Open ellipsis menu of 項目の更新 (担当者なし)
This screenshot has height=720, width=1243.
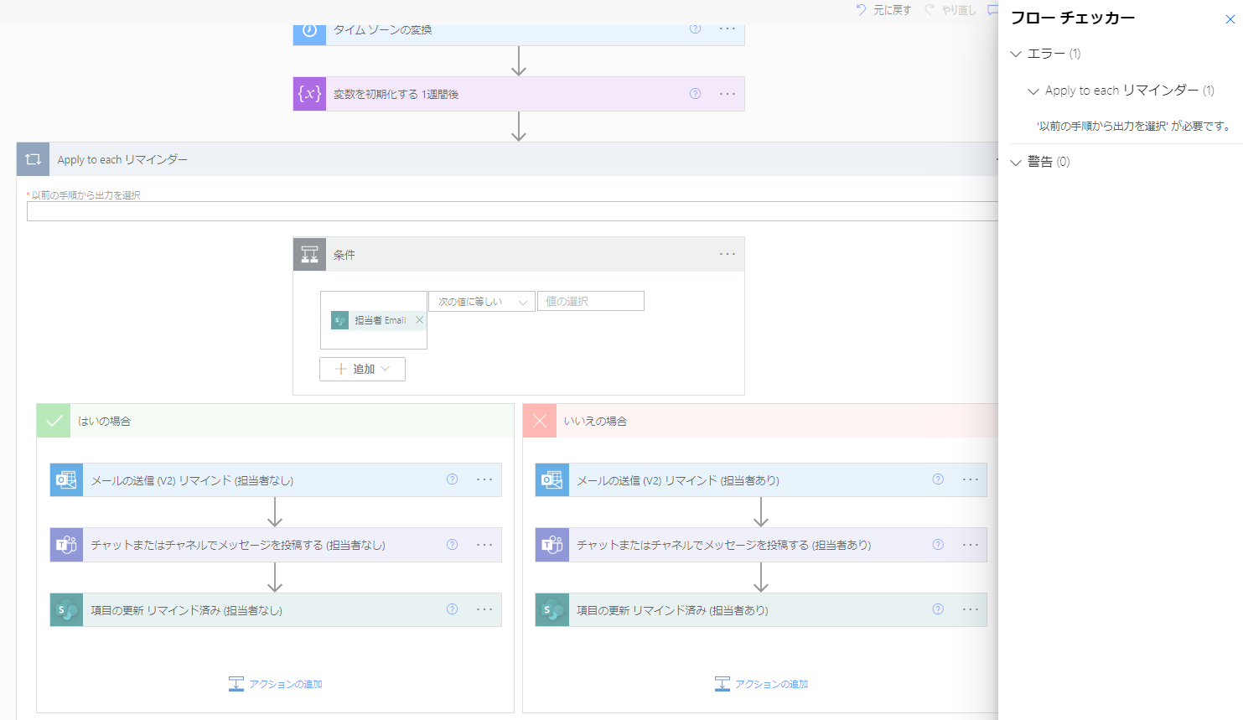[484, 609]
